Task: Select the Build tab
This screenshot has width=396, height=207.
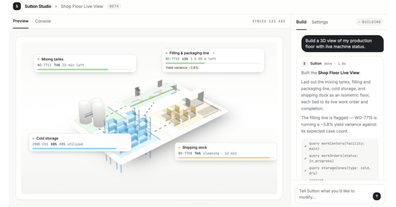Action: 301,22
